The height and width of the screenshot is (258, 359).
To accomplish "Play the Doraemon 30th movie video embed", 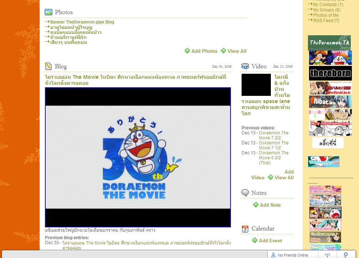I will pyautogui.click(x=138, y=157).
